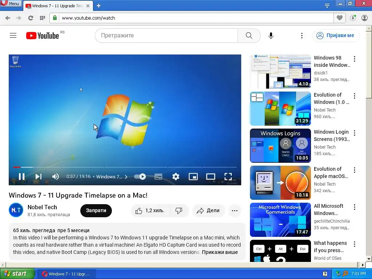Open the Speed Dial grid icon
Image resolution: width=372 pixels, height=279 pixels.
tap(43, 18)
